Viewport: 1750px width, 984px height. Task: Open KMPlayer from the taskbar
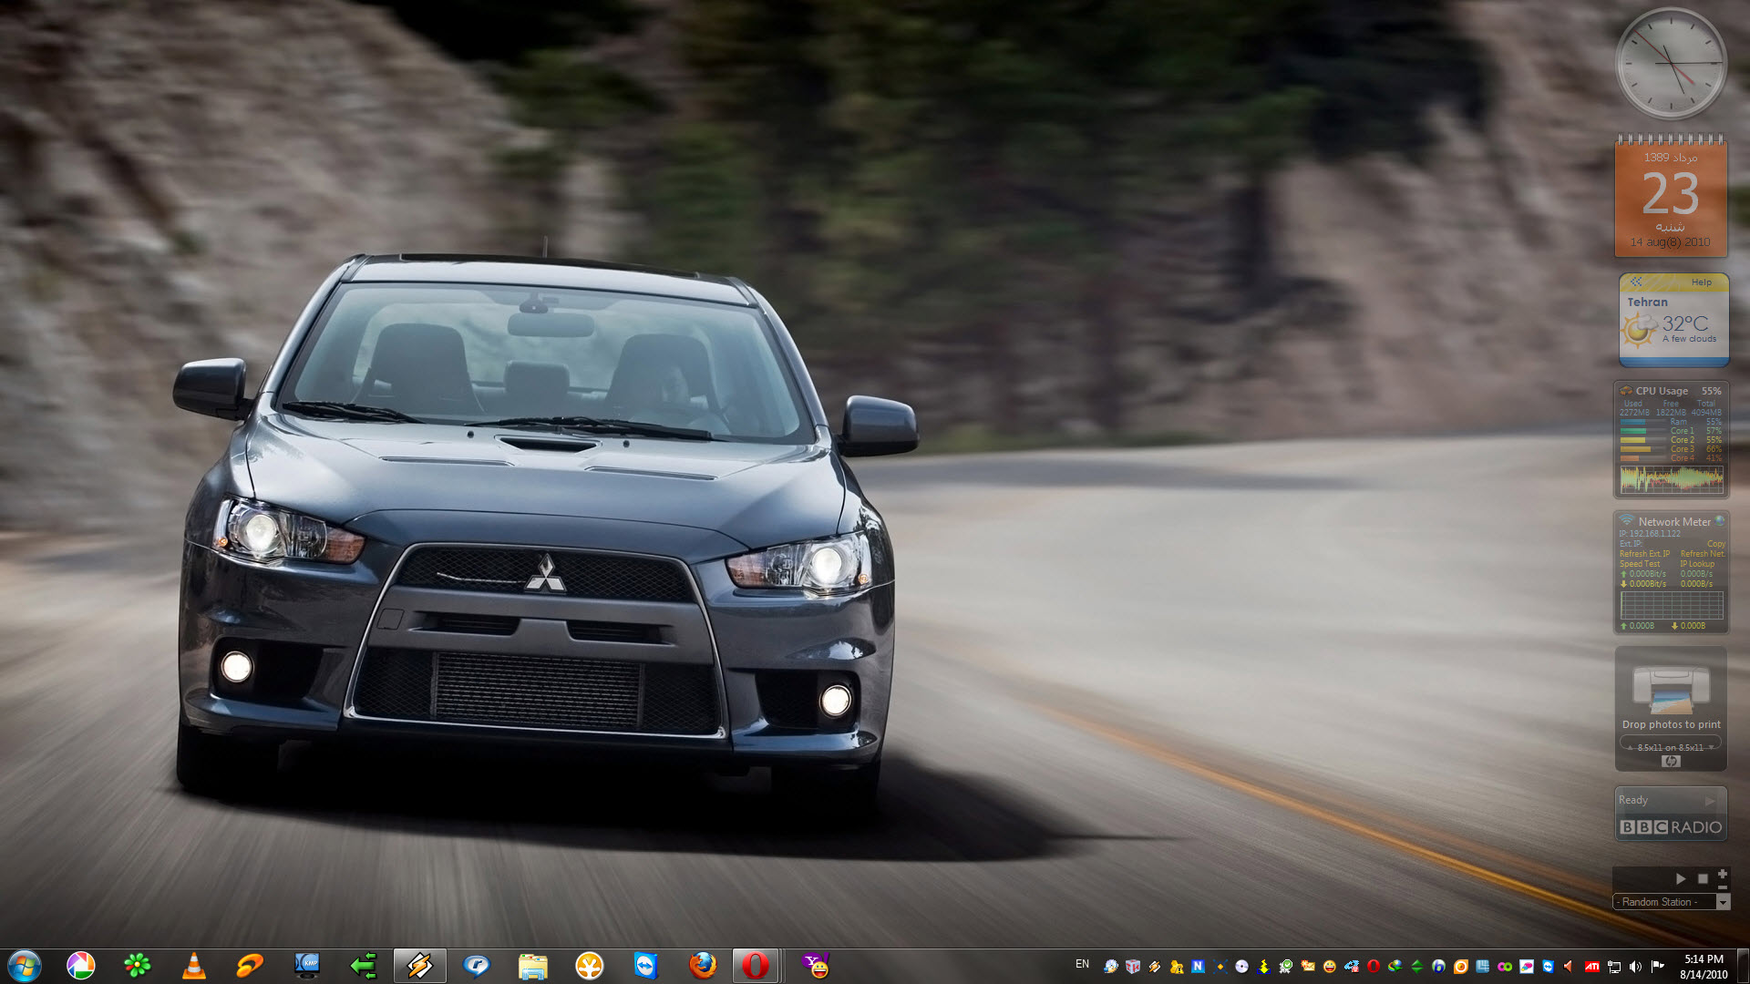[x=307, y=966]
